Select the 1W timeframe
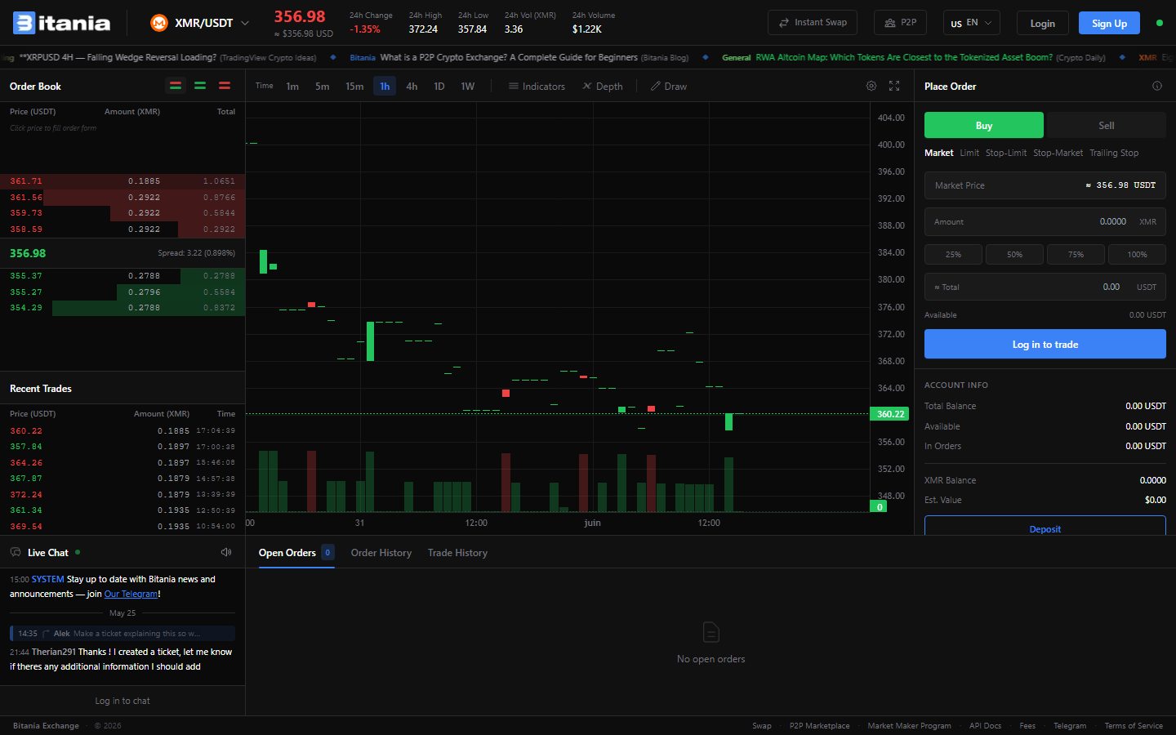The width and height of the screenshot is (1176, 735). 467,86
